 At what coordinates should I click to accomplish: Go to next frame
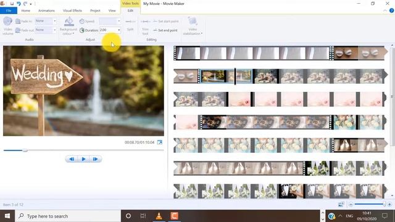point(96,159)
